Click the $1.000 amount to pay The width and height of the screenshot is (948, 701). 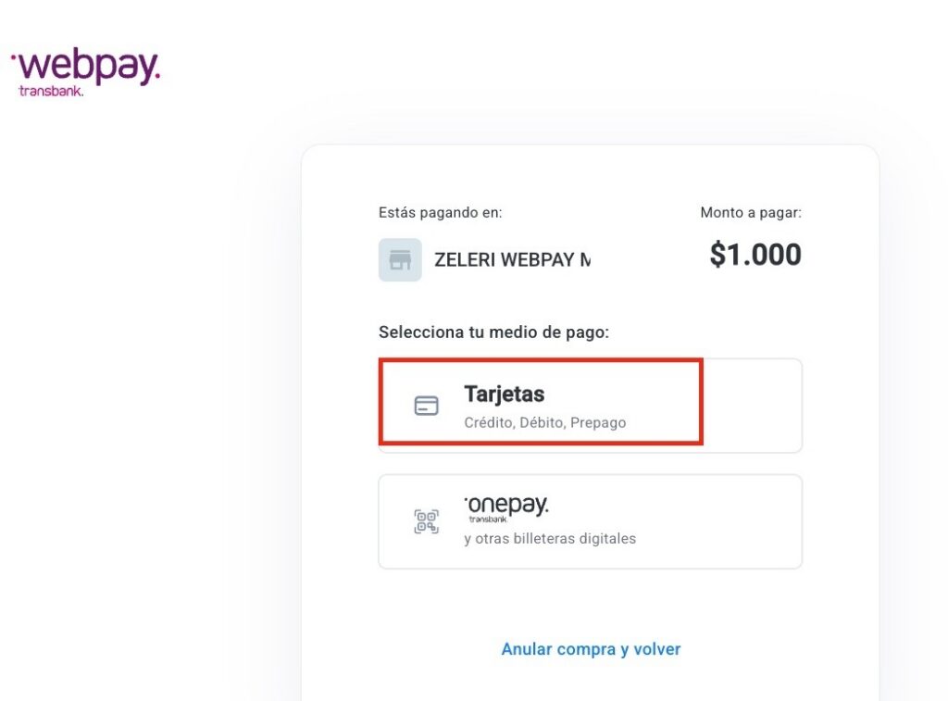click(755, 255)
